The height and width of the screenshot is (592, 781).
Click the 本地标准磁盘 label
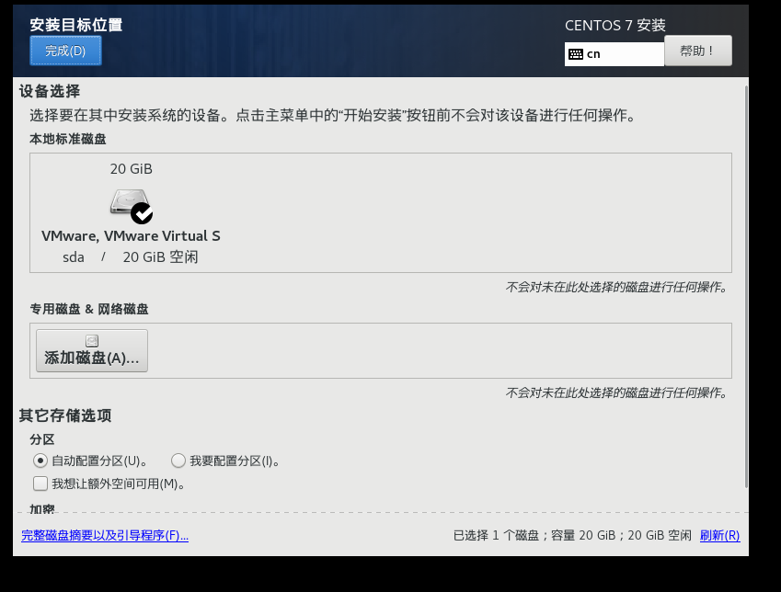pyautogui.click(x=68, y=139)
